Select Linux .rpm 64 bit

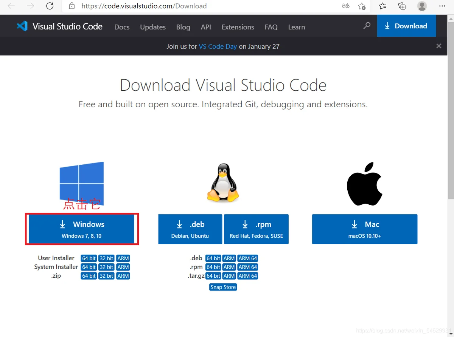tap(213, 267)
